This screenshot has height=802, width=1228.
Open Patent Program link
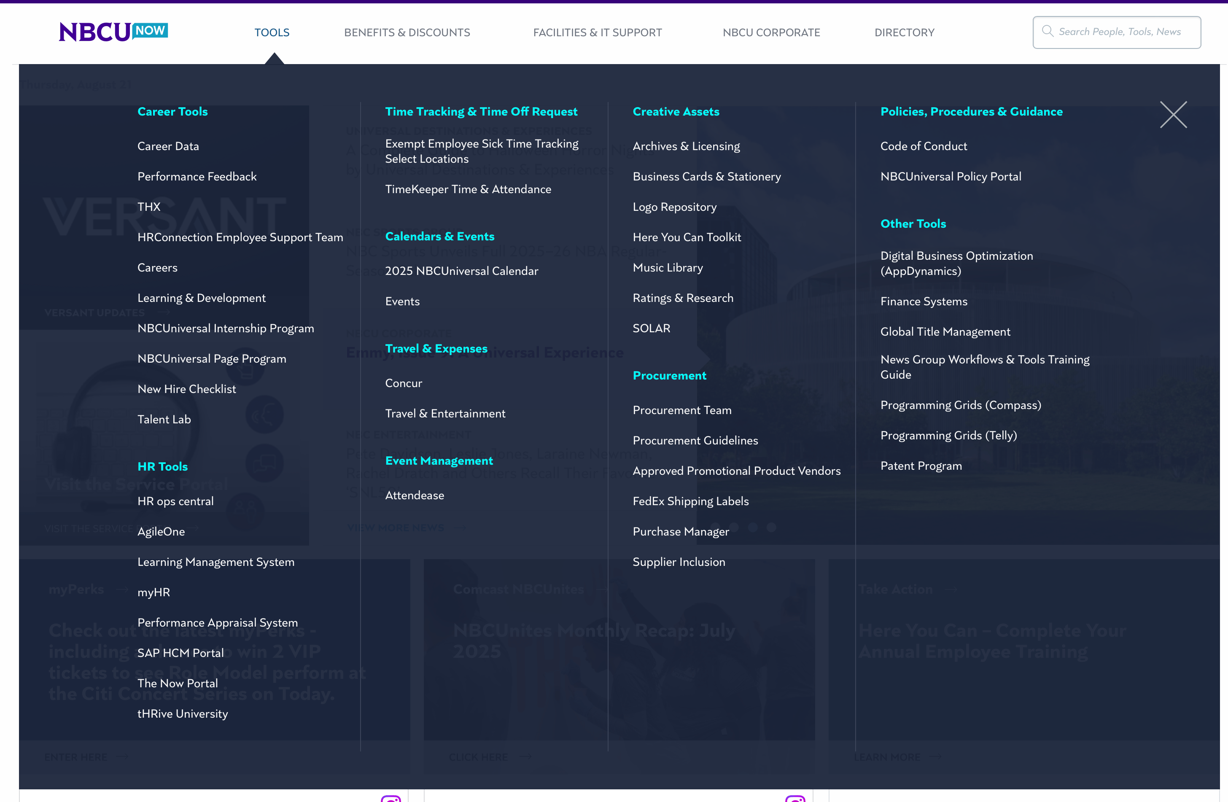click(x=921, y=466)
